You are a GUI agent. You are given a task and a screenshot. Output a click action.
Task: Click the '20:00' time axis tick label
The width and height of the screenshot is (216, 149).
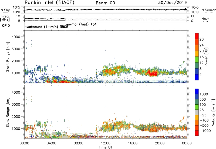pos(160,143)
